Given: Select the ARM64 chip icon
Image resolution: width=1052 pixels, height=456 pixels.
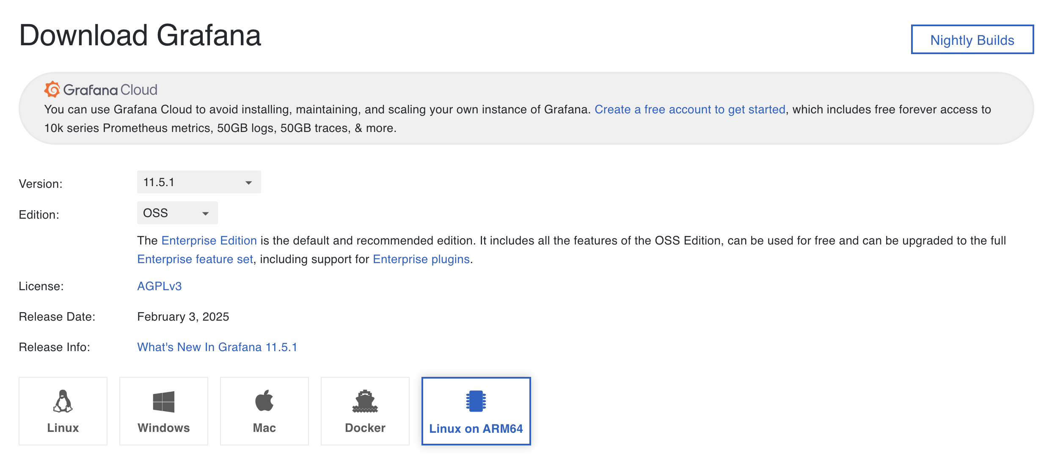Looking at the screenshot, I should tap(476, 401).
